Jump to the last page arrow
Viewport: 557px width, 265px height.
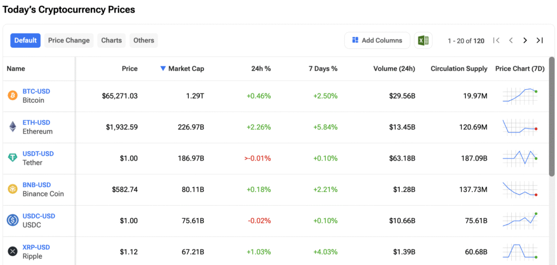pyautogui.click(x=540, y=40)
